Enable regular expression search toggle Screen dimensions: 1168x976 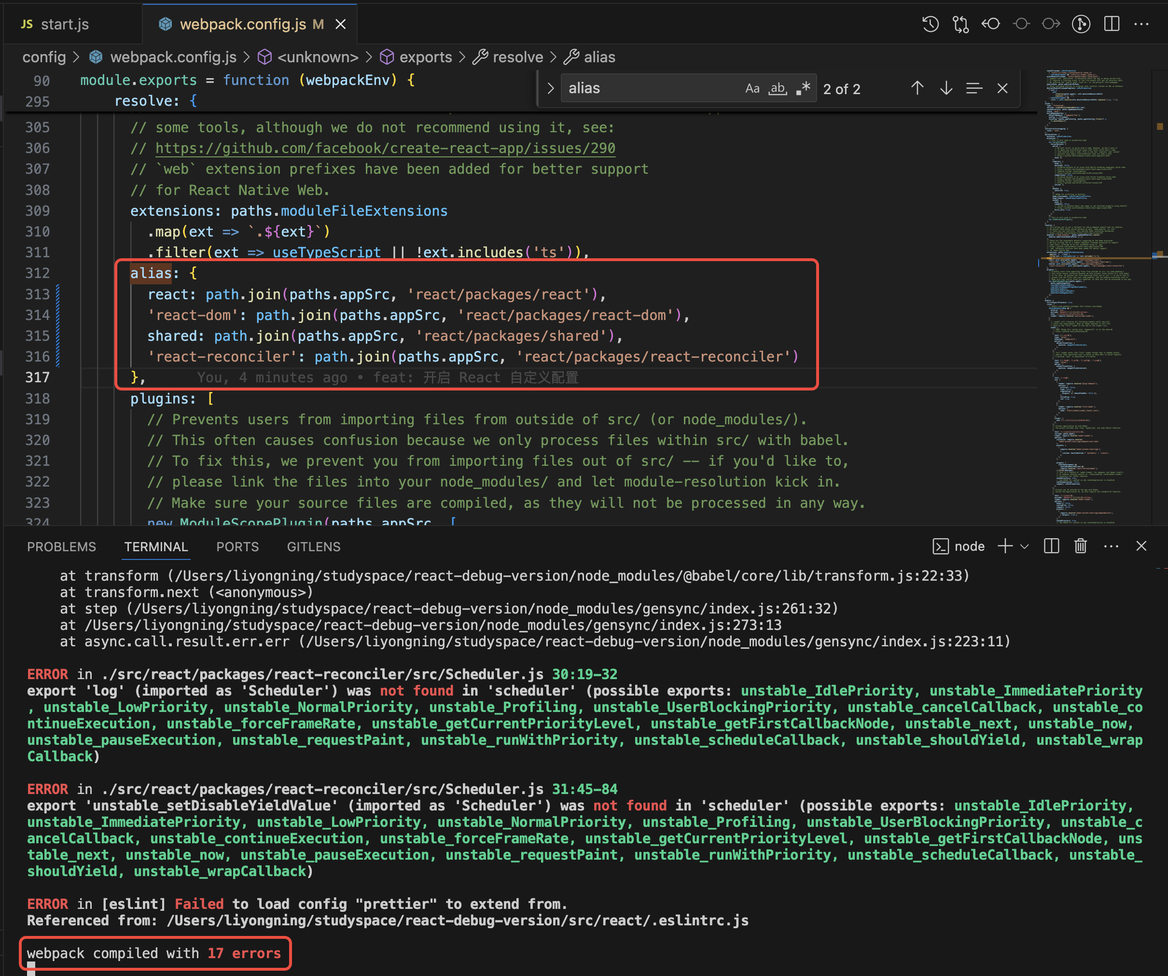pyautogui.click(x=803, y=88)
